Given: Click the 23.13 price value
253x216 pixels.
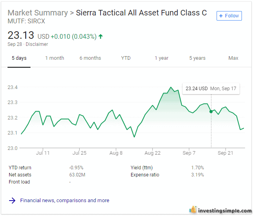Looking at the screenshot, I should point(21,35).
